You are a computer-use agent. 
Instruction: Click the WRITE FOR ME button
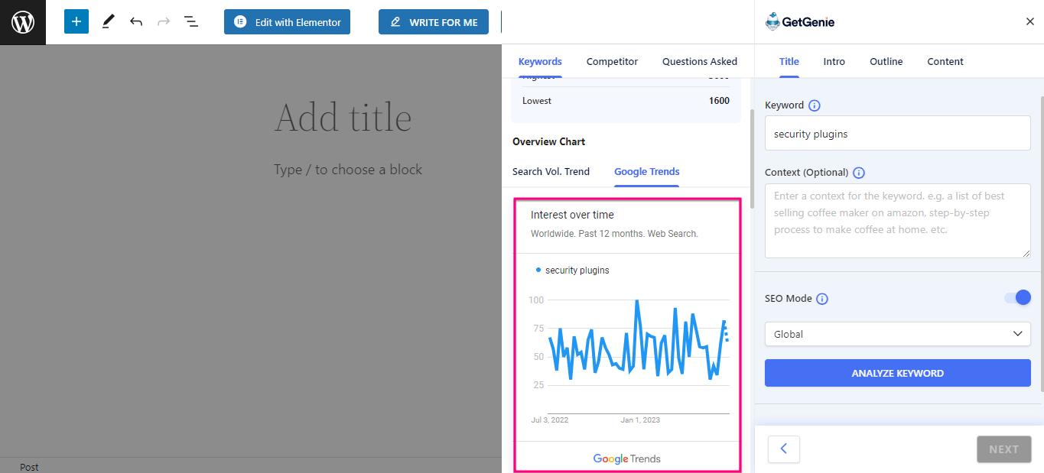pos(434,22)
